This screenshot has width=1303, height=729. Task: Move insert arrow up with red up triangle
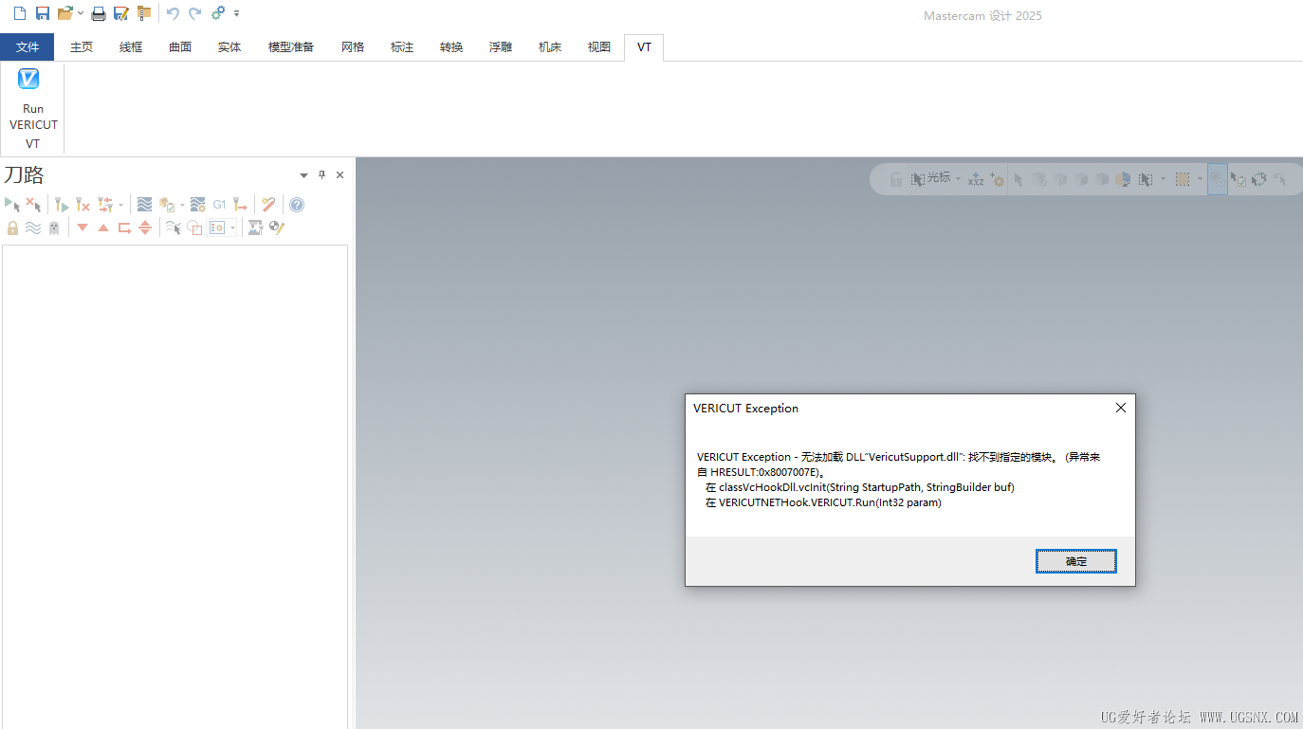(103, 228)
